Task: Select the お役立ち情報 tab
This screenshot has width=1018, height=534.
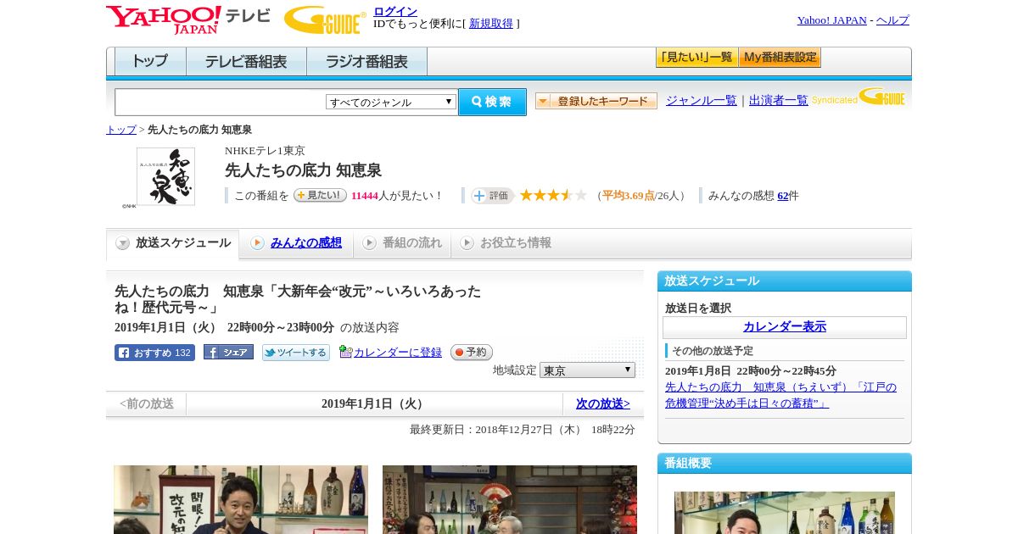Action: coord(506,243)
